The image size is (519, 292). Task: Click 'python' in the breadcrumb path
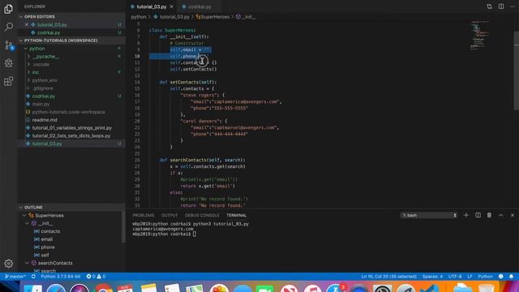tap(139, 16)
